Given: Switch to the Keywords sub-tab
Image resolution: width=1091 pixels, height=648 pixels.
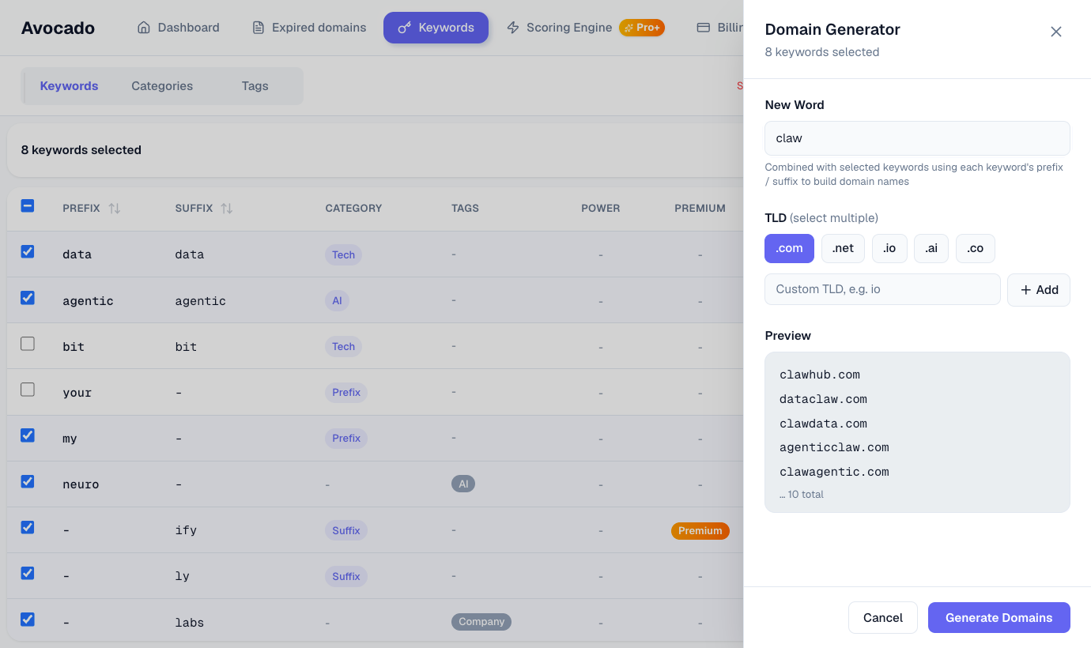Looking at the screenshot, I should click(69, 86).
